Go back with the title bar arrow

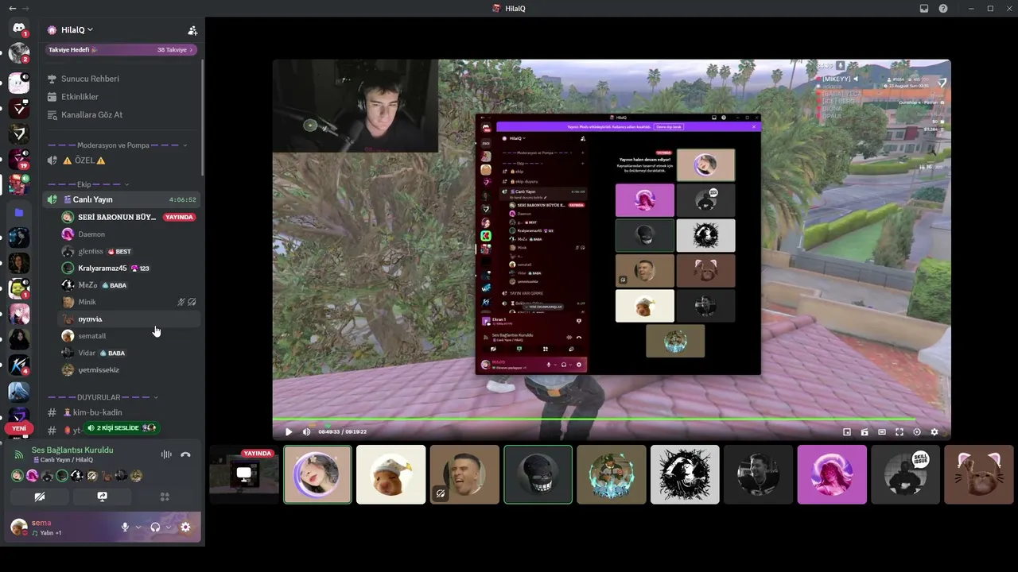click(12, 9)
